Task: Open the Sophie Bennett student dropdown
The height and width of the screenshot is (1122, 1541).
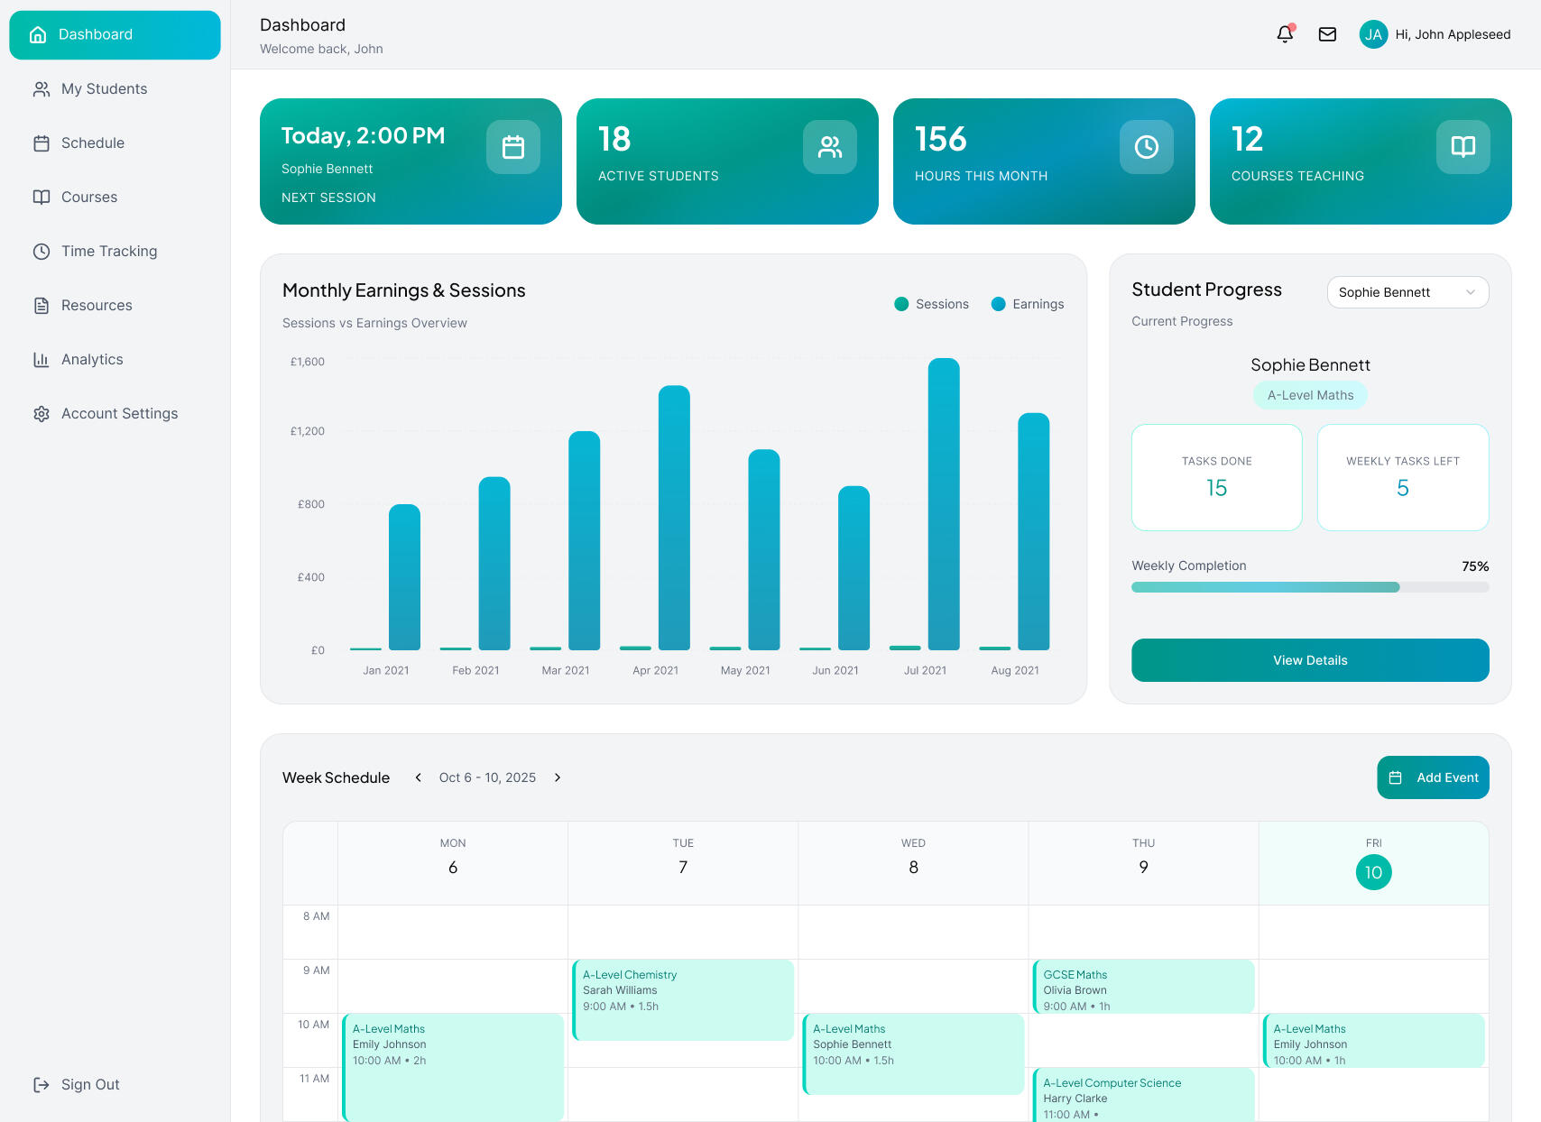Action: [1407, 292]
